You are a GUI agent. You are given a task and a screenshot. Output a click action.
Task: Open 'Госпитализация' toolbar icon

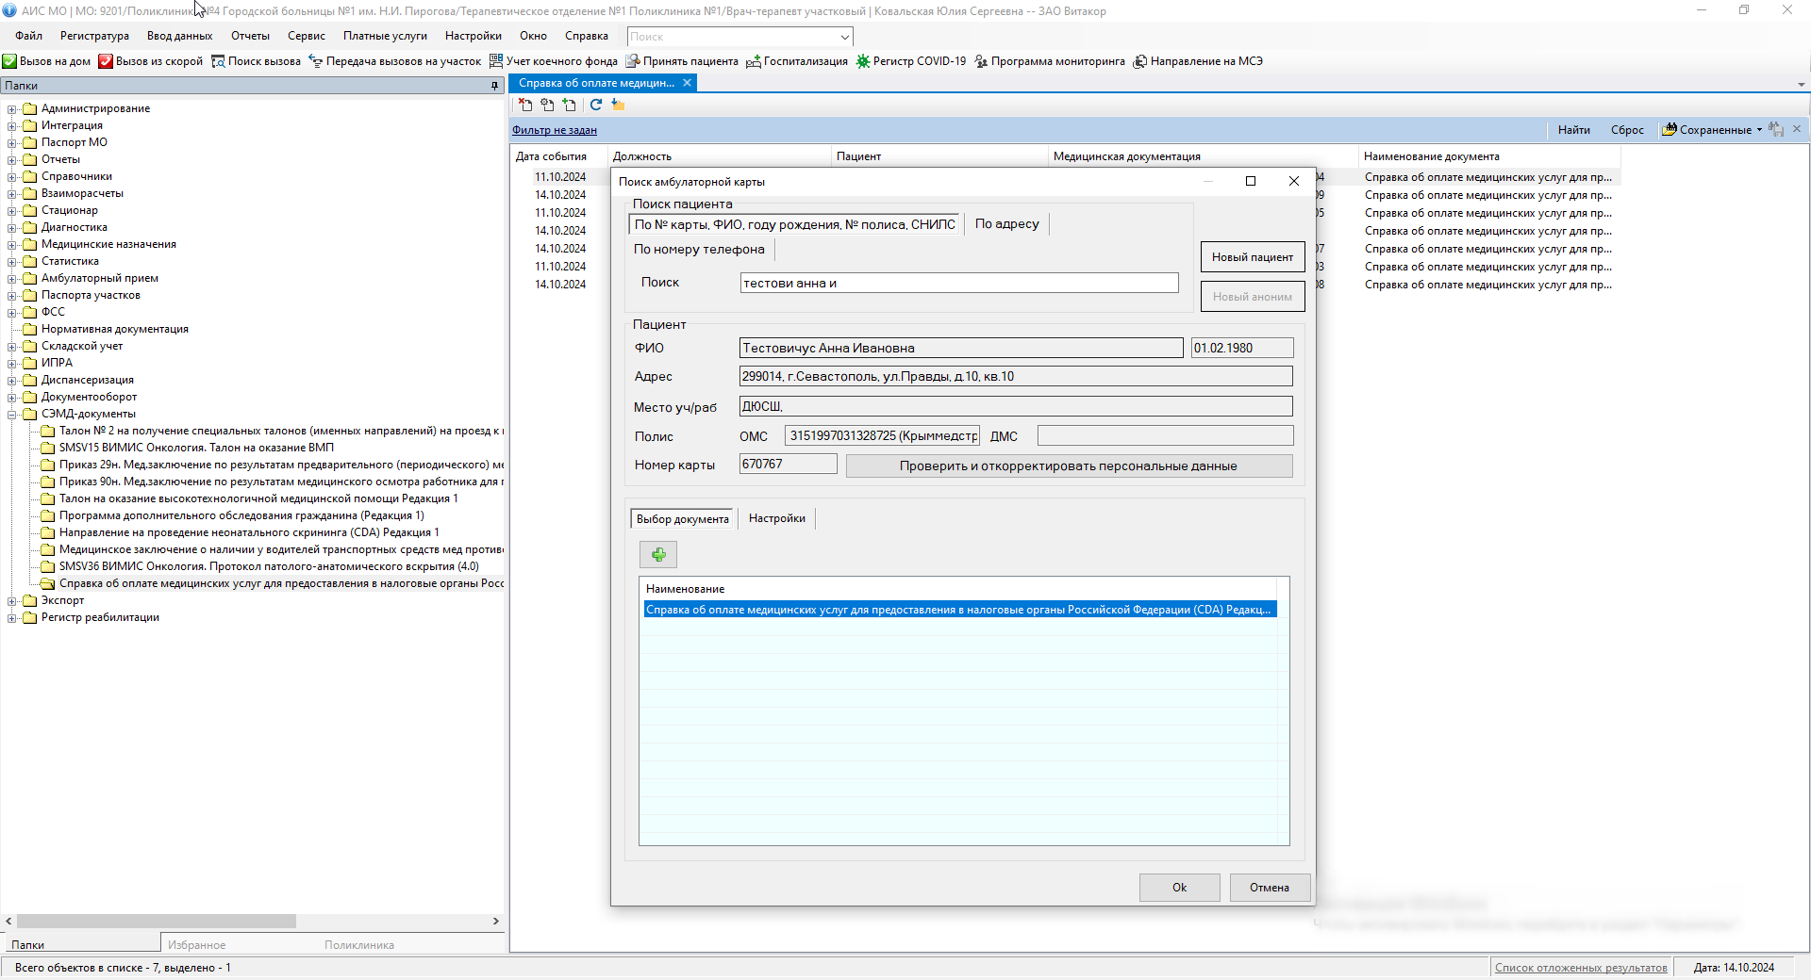[x=754, y=61]
